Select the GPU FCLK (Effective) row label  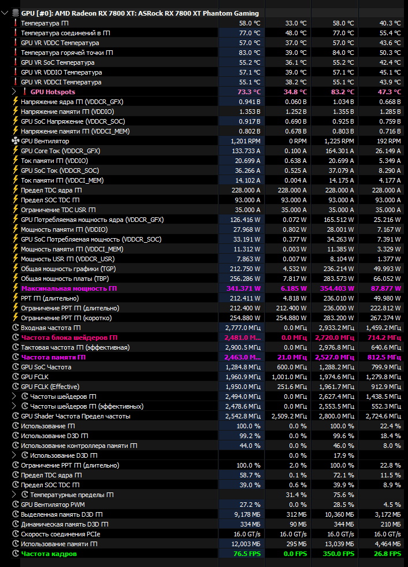(x=50, y=387)
